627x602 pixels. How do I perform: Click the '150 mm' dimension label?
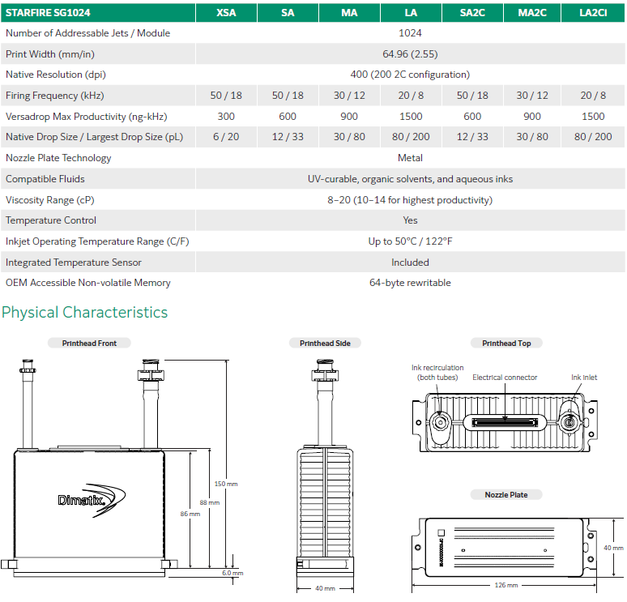tap(226, 484)
